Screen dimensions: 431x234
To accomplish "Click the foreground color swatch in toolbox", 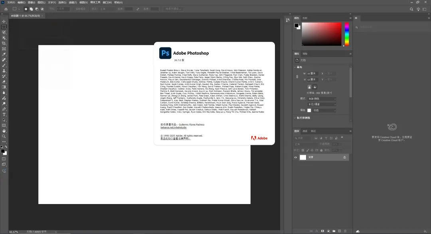I will [2, 151].
